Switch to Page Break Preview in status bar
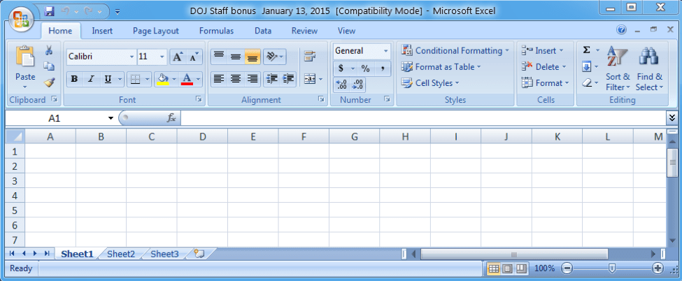682x281 pixels. coord(522,269)
